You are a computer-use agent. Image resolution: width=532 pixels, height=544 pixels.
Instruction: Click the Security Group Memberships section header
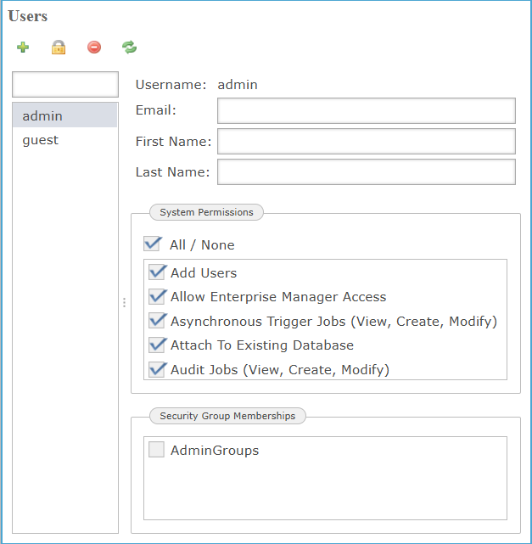click(227, 416)
